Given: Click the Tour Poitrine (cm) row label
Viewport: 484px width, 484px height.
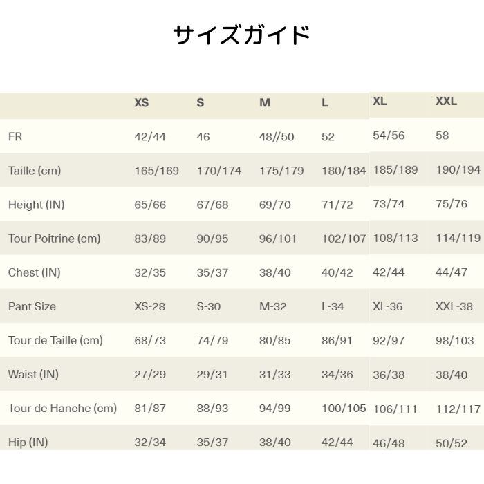Looking at the screenshot, I should (55, 239).
